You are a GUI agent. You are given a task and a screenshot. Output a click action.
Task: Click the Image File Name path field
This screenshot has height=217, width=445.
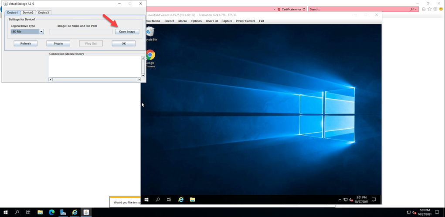click(x=81, y=32)
